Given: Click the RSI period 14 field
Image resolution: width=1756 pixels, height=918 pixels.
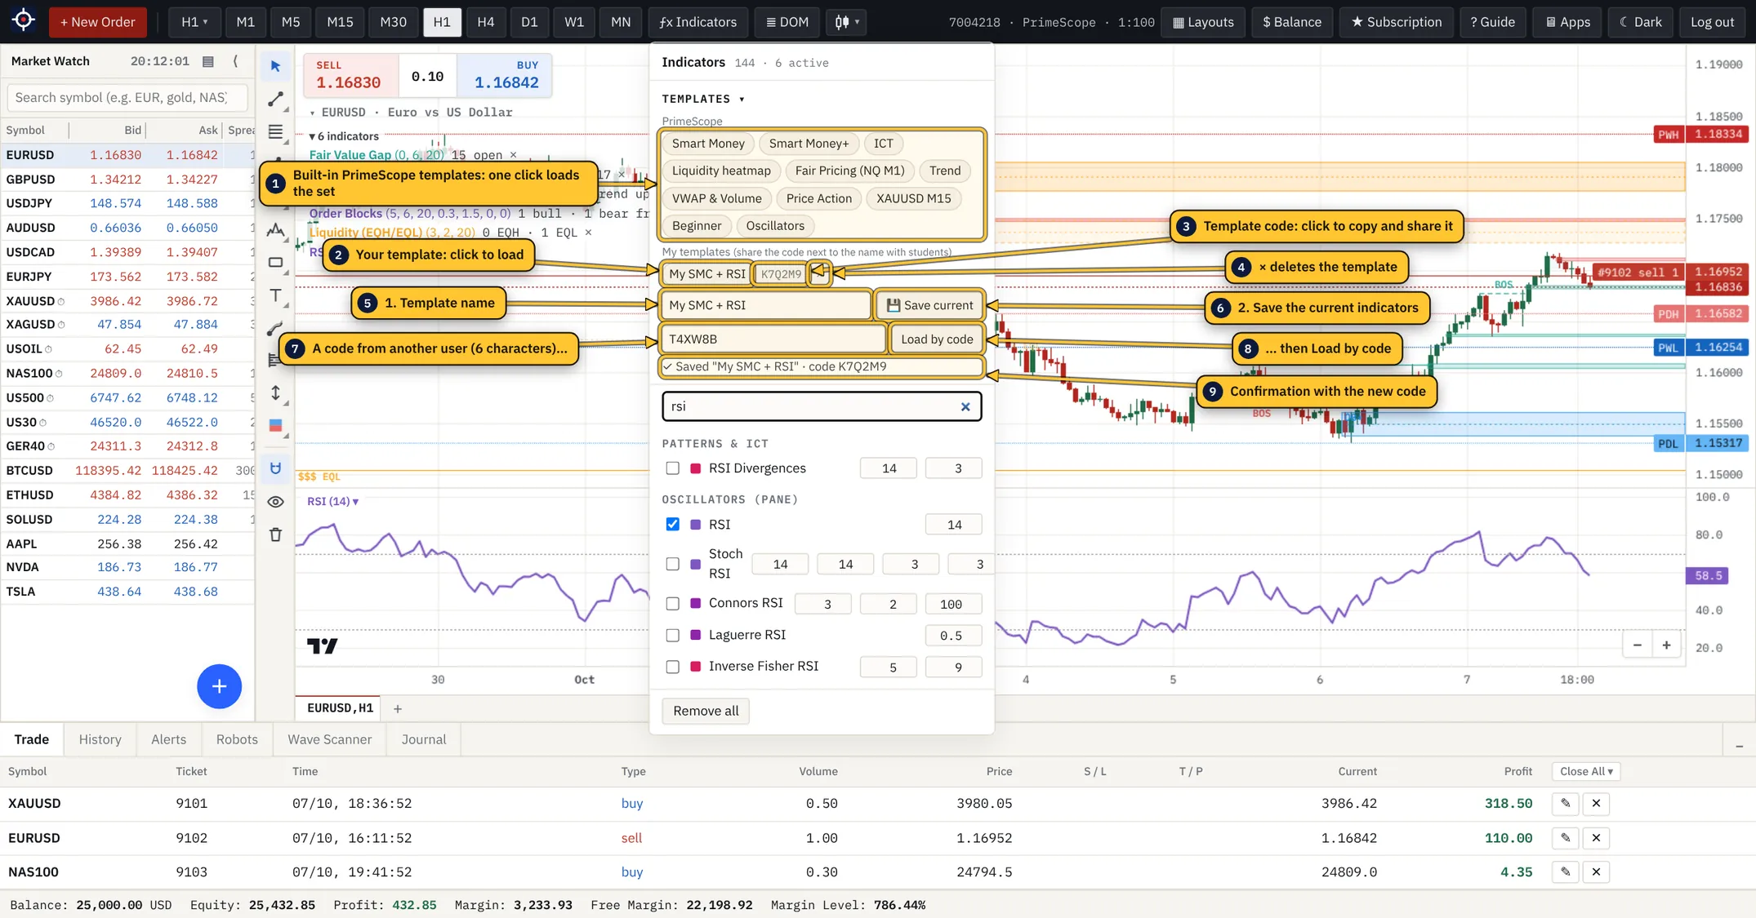Looking at the screenshot, I should [953, 525].
